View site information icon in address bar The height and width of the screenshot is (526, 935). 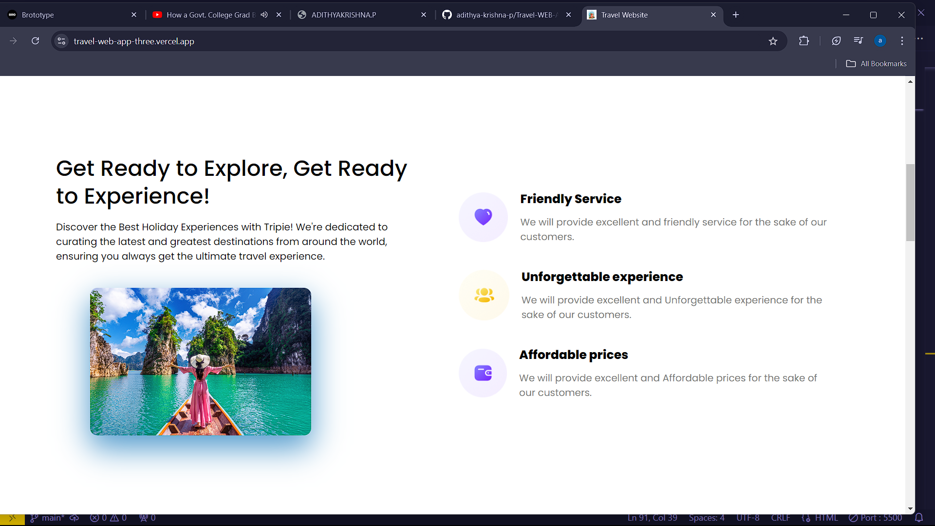(x=62, y=41)
